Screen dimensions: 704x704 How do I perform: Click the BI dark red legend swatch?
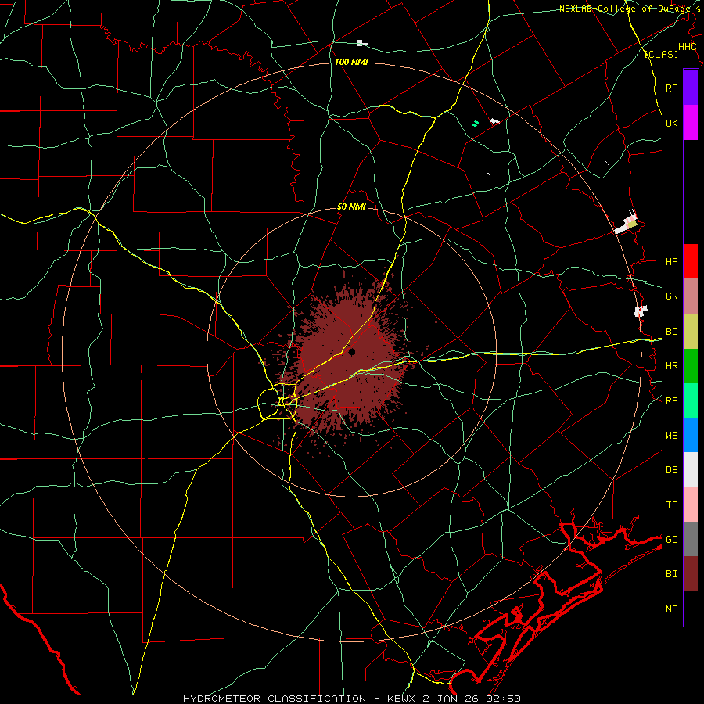point(691,574)
